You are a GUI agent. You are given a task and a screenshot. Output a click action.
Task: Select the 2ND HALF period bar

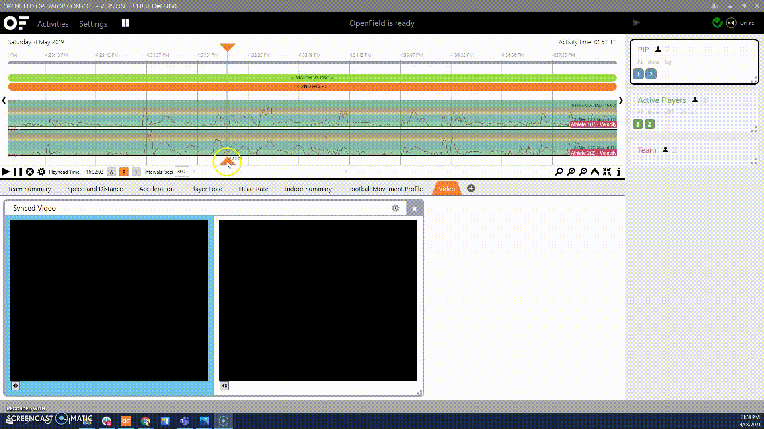point(312,87)
